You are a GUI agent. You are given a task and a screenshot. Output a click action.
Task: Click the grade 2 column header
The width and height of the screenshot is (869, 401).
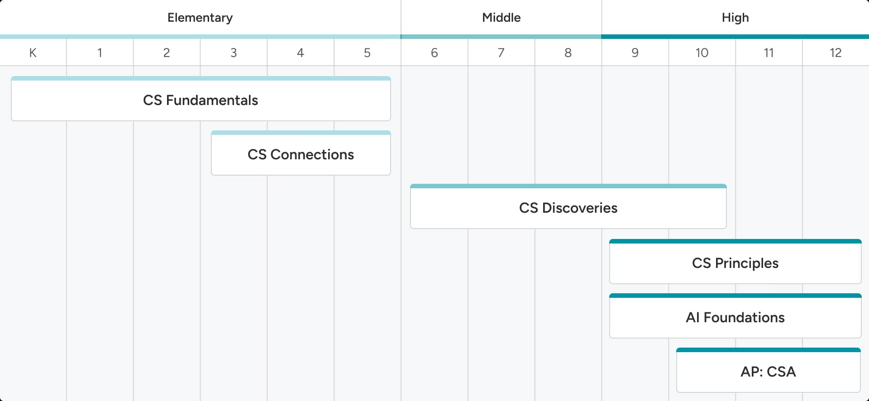pyautogui.click(x=167, y=53)
